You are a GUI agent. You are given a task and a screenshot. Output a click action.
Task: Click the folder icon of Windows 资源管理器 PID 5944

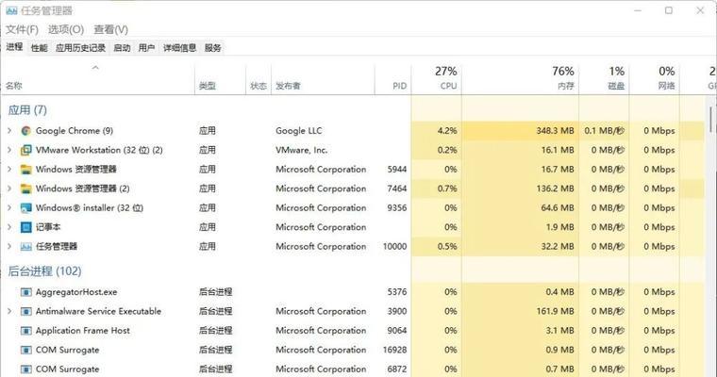[x=26, y=170]
